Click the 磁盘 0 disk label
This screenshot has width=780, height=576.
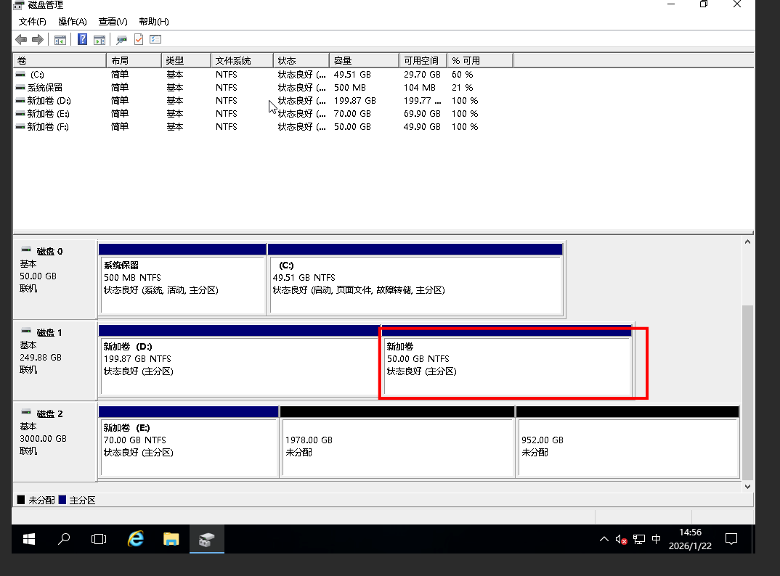(x=49, y=251)
